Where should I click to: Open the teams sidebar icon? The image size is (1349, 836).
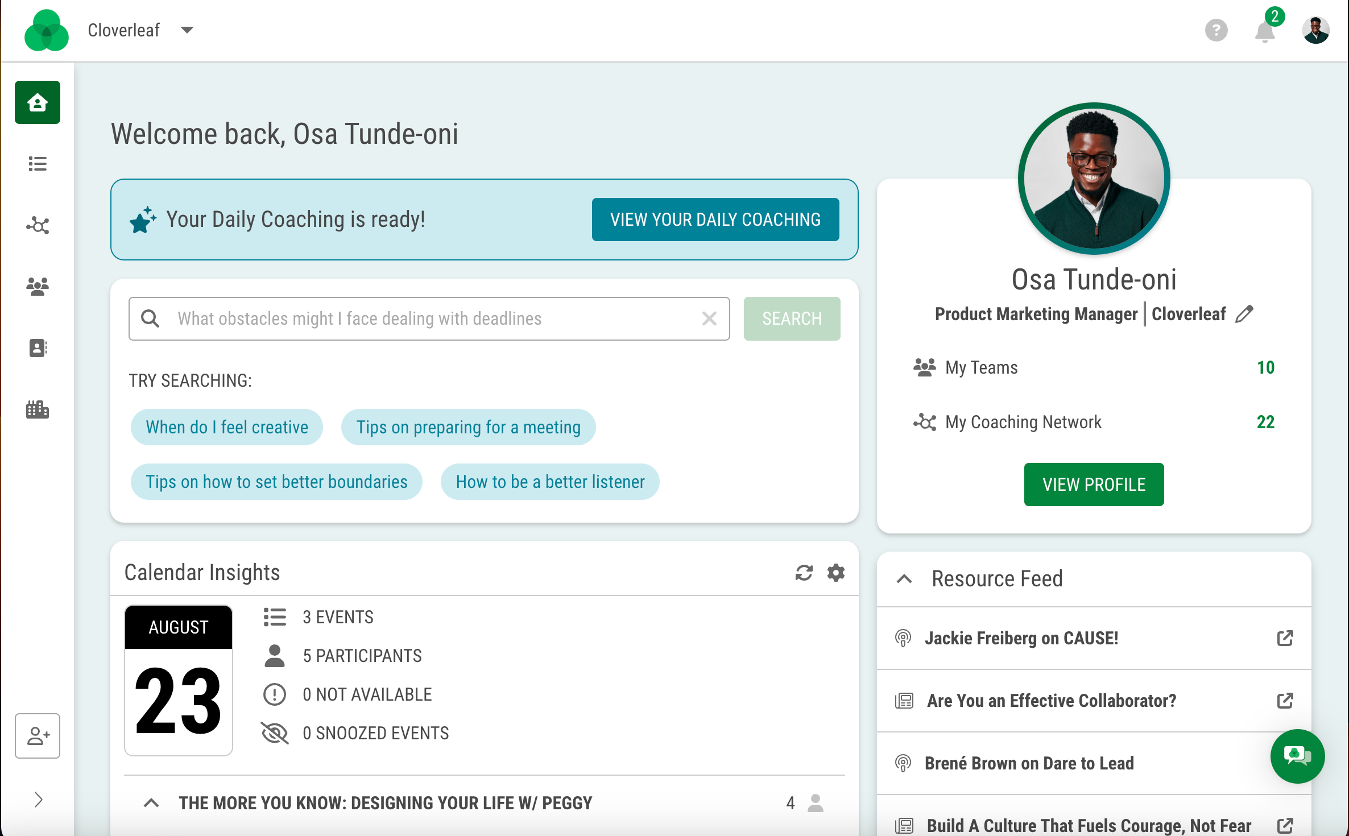pyautogui.click(x=38, y=286)
